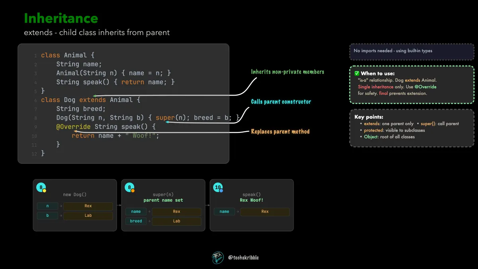Click the No imports needed note box
The image size is (478, 269).
point(412,51)
